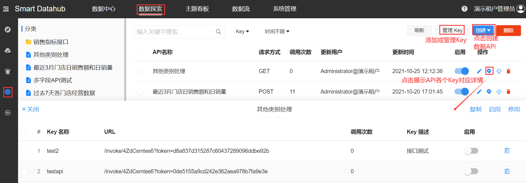Image resolution: width=526 pixels, height=183 pixels.
Task: Click the 停用 link in the detail panel
Action: 514,109
